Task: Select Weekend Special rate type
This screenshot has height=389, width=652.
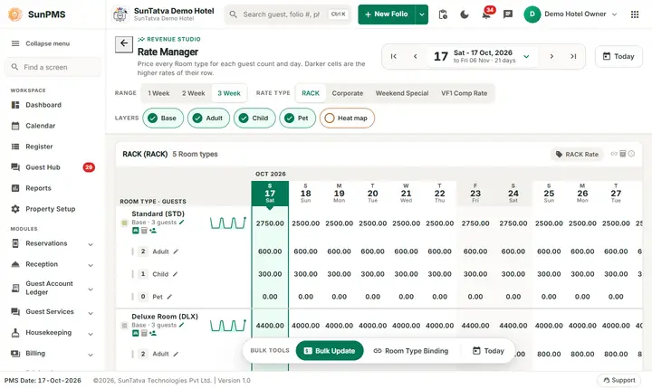Action: click(402, 93)
